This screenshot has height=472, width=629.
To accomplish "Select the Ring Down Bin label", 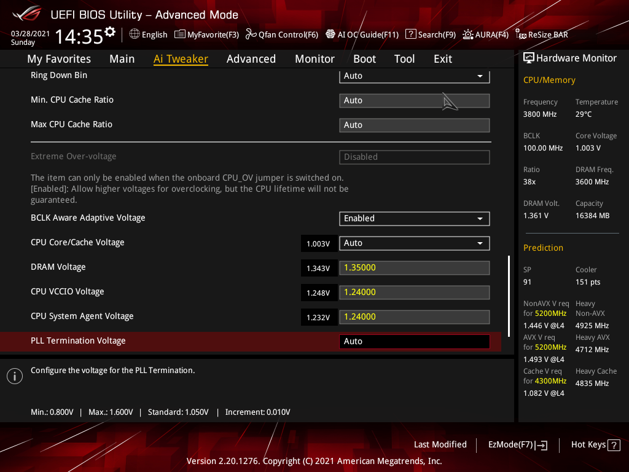I will 59,75.
